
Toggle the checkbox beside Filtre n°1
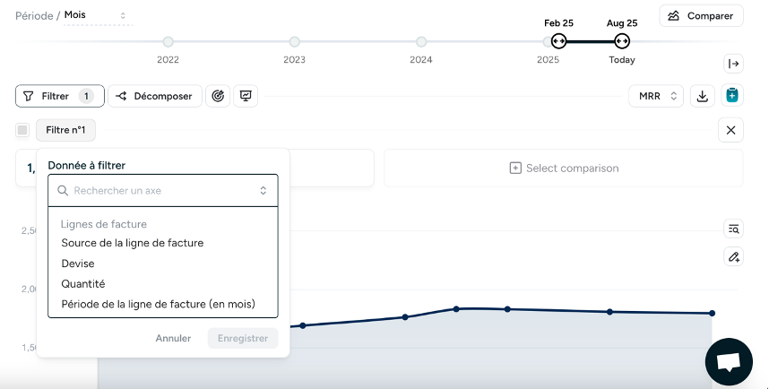point(22,131)
